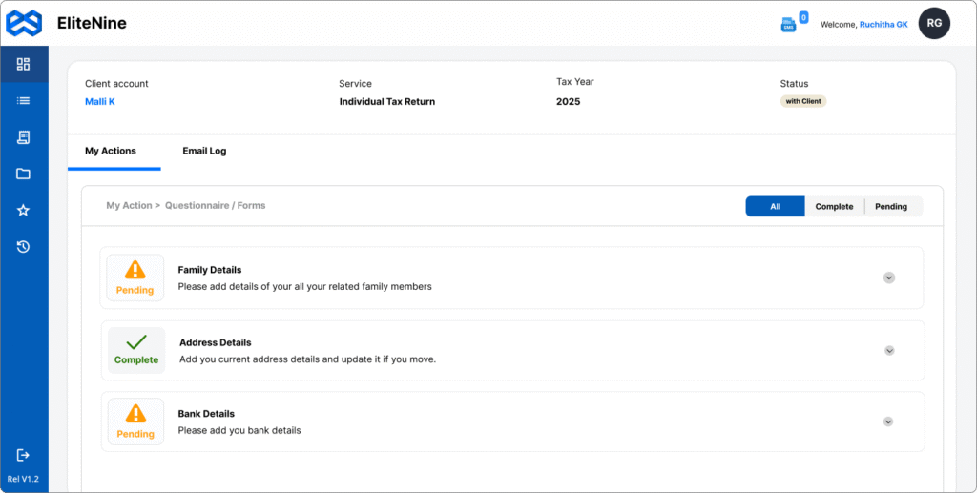The image size is (977, 493).
Task: Click the Ruchitha GK username link
Action: coord(883,24)
